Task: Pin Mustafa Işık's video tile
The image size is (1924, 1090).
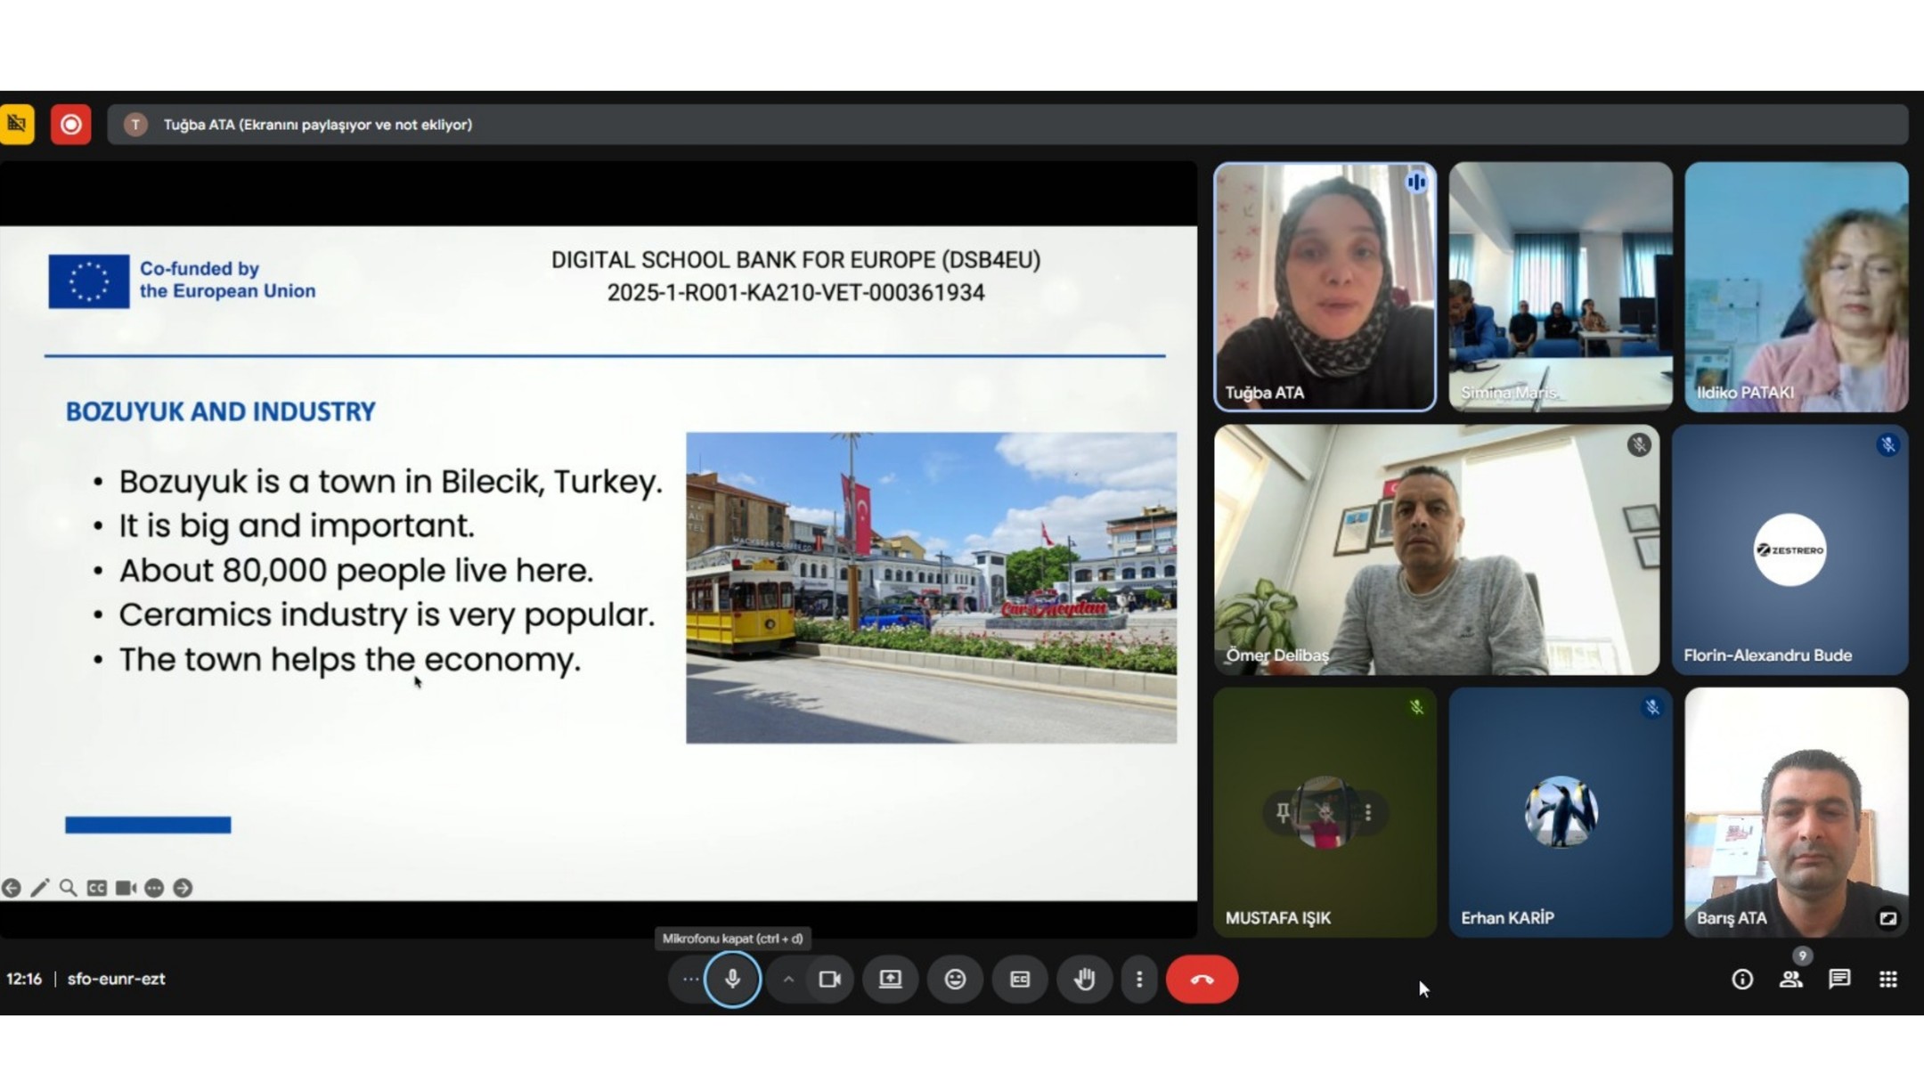Action: (x=1283, y=811)
